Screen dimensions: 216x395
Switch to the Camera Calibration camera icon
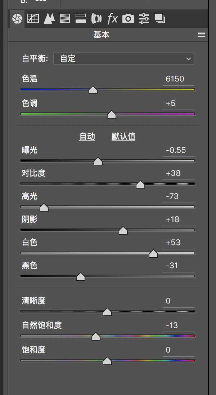coord(128,18)
